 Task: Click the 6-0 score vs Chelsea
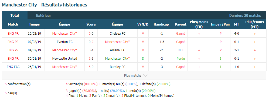[91, 34]
